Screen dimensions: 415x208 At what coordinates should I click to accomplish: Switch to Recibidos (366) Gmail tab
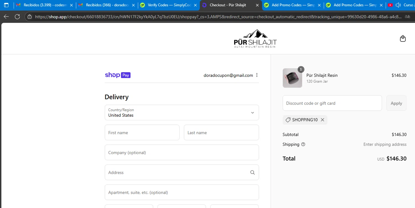107,5
